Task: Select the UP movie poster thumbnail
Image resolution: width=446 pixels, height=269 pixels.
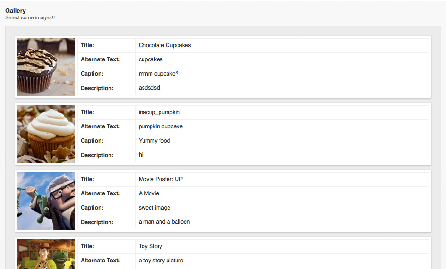Action: [x=46, y=201]
